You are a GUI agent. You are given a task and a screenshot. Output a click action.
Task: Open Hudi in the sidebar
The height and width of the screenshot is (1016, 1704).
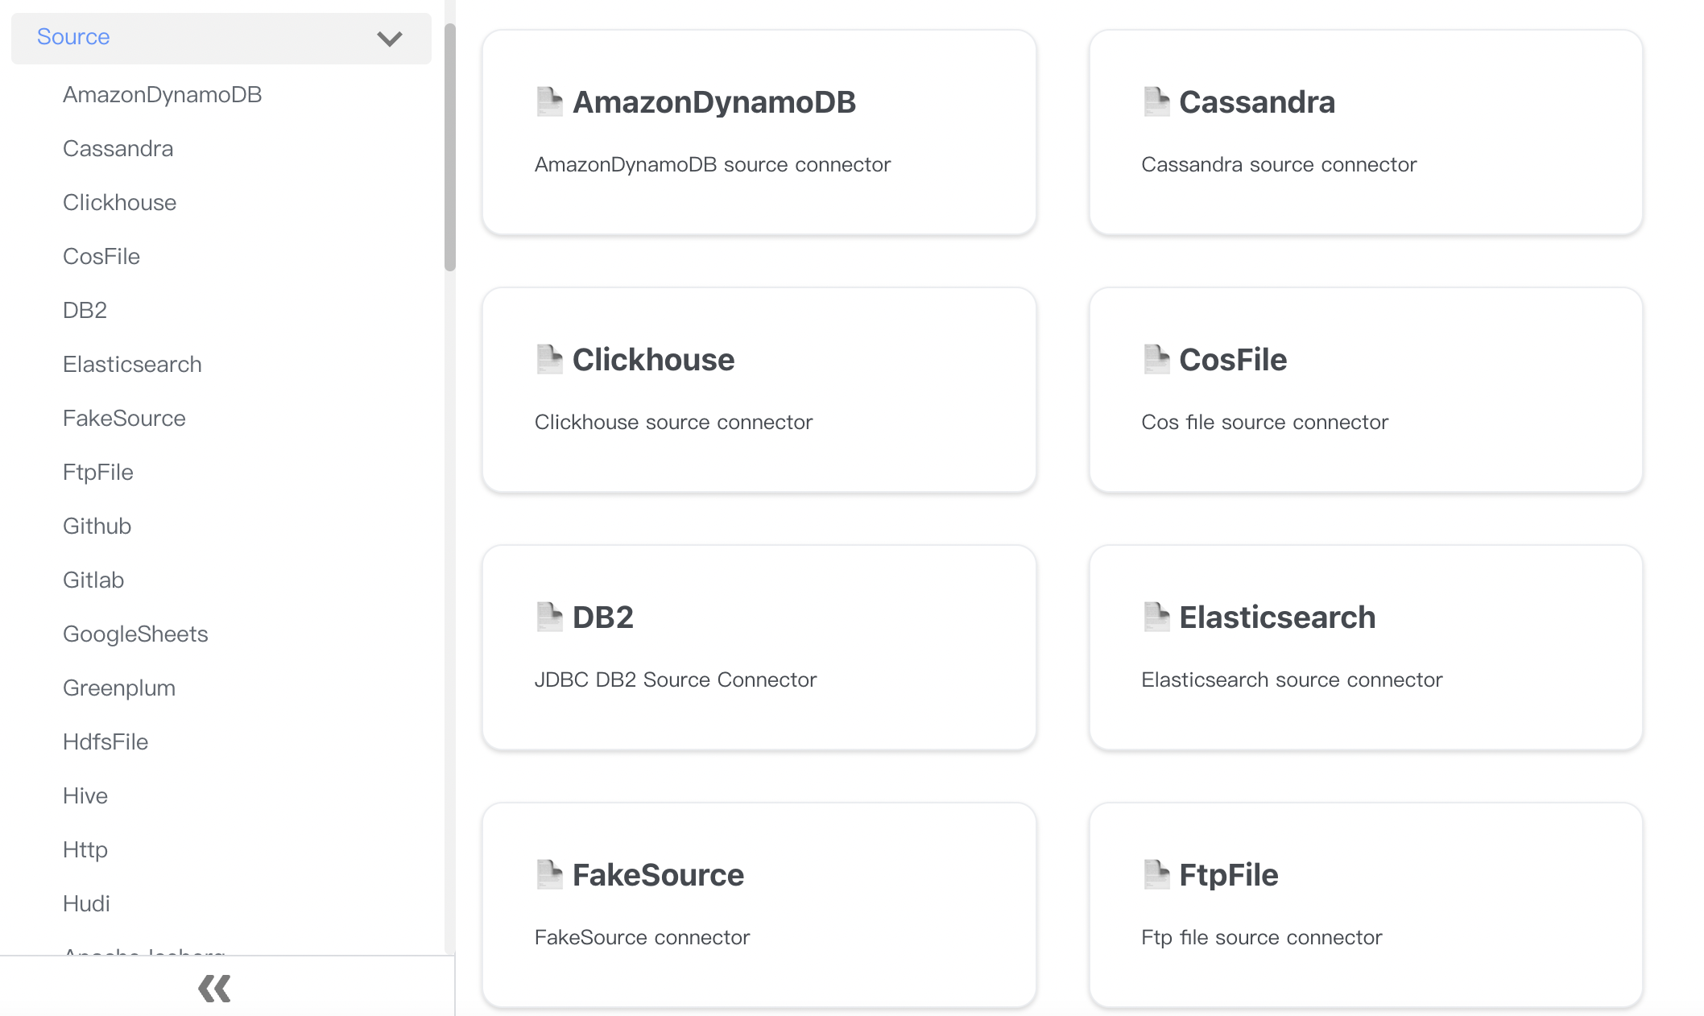[86, 903]
